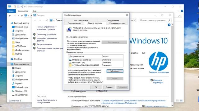
Task: Open the НОВОЕ folder
Action: (x=17, y=54)
